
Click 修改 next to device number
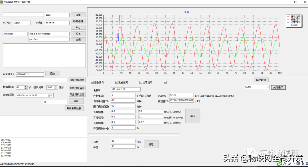tap(52, 74)
